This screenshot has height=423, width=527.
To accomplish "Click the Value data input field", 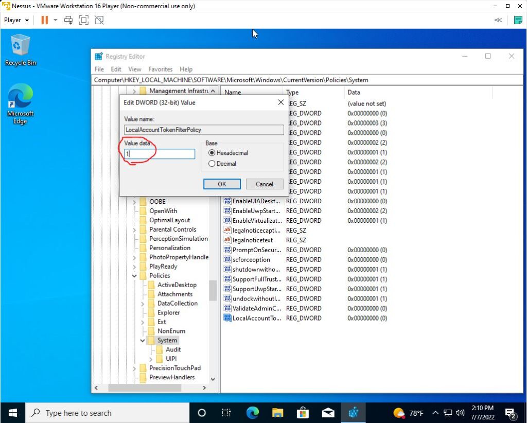I will (160, 154).
